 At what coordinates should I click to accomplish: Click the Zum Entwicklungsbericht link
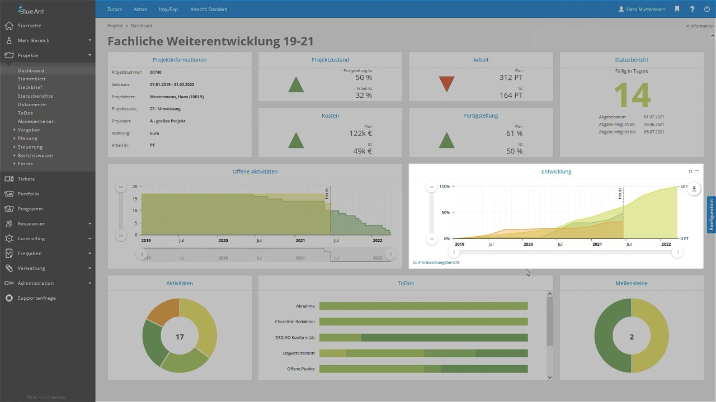click(436, 262)
